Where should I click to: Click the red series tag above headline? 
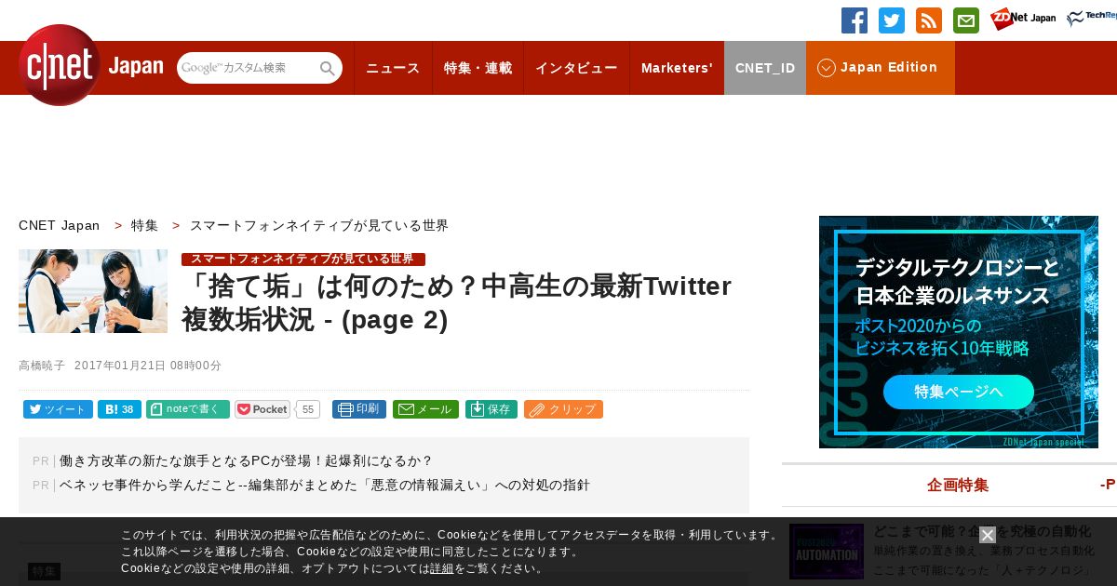coord(303,259)
